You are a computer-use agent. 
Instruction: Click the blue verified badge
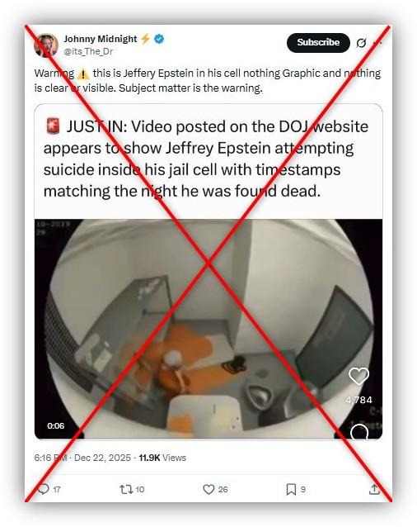[x=159, y=39]
